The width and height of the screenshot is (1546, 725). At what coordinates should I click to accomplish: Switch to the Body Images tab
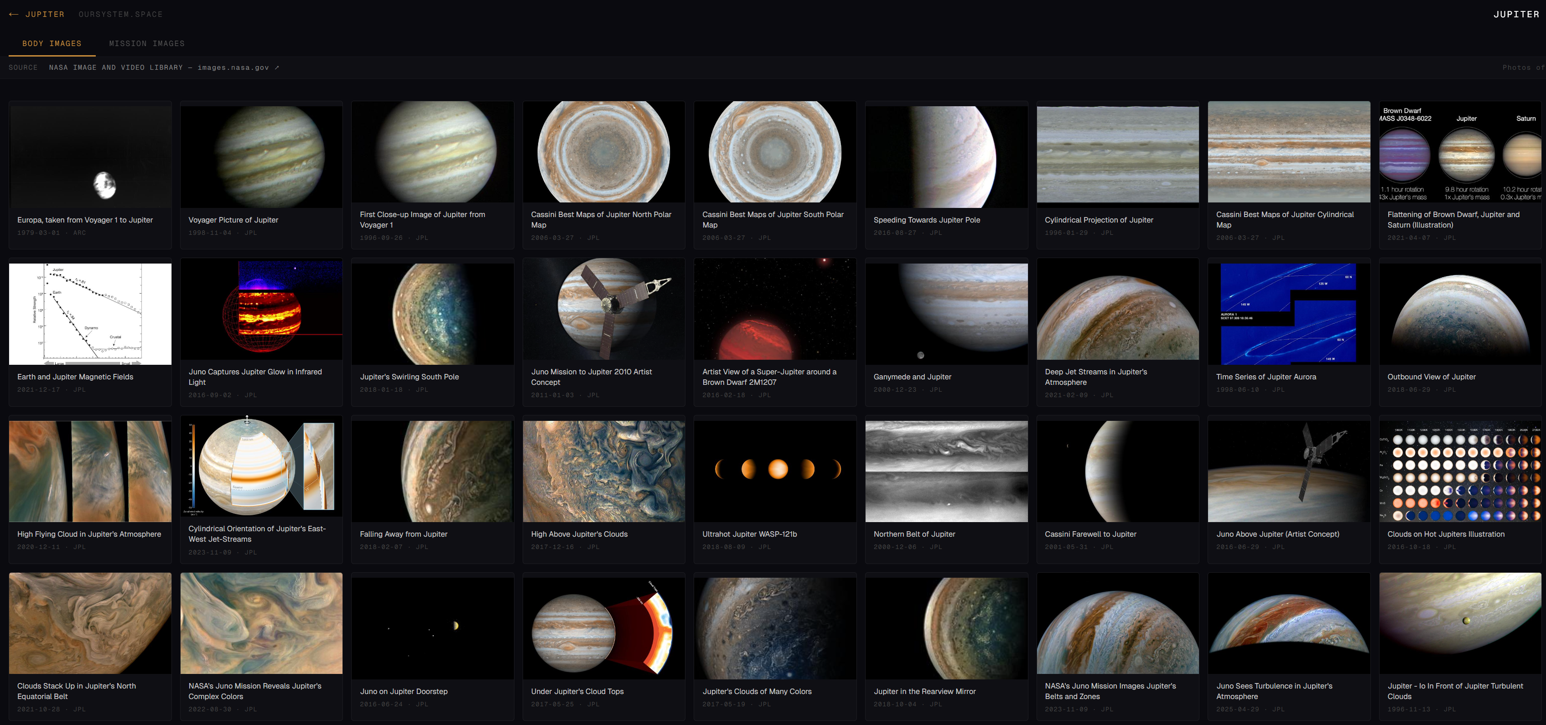(x=52, y=44)
